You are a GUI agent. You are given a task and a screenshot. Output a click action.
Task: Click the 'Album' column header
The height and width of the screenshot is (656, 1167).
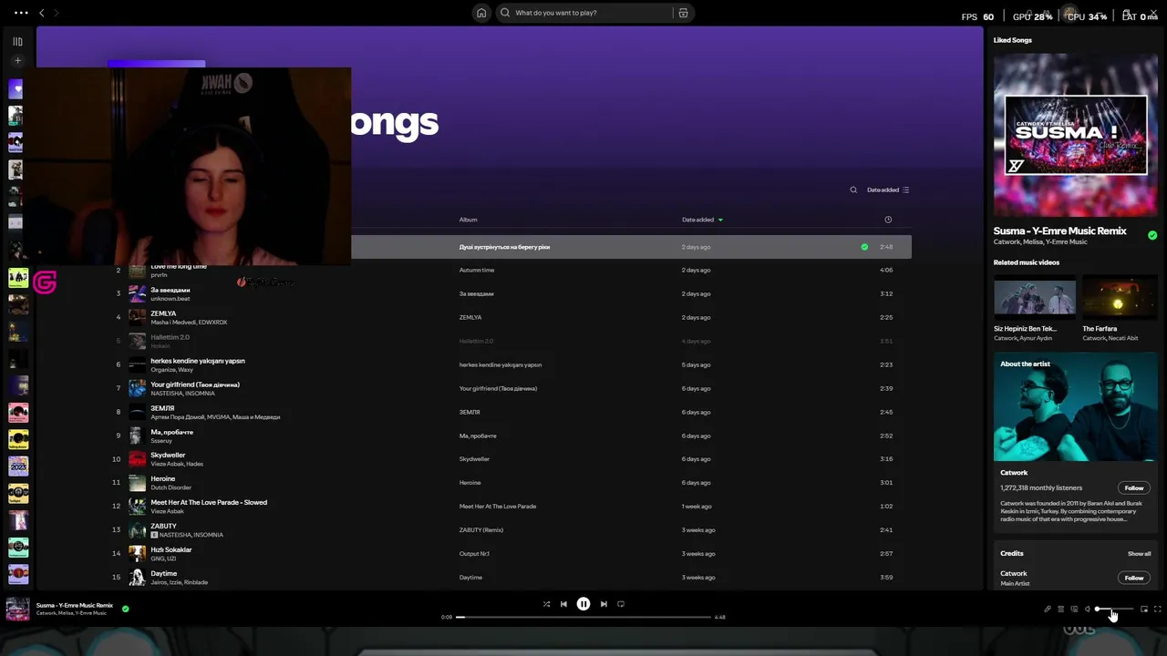(468, 220)
